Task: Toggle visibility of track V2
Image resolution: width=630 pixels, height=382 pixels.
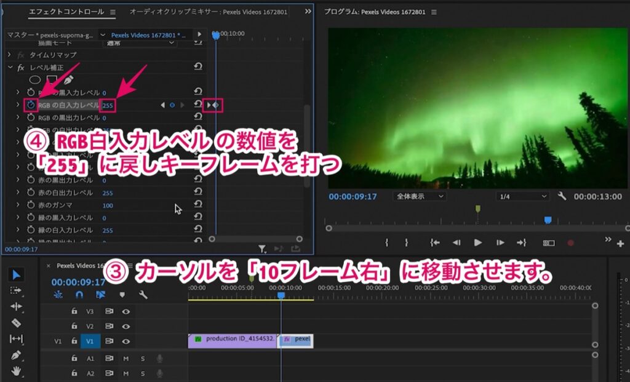Action: (126, 326)
